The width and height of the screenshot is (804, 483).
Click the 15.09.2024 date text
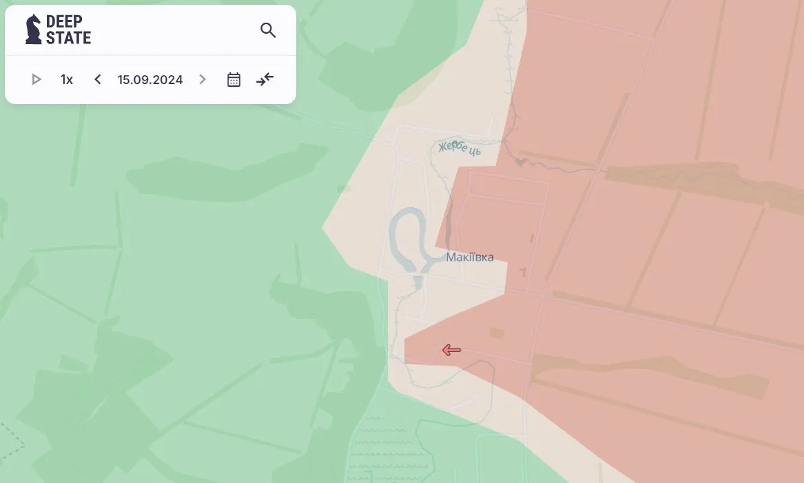150,80
